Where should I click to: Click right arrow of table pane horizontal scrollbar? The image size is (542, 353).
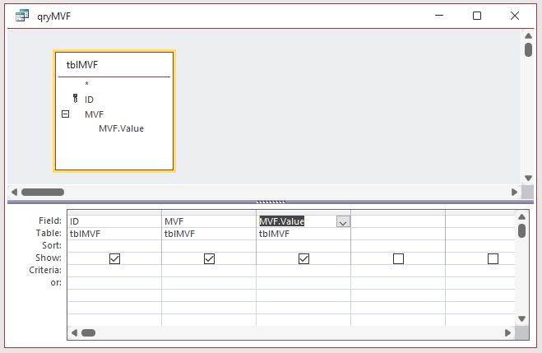coord(514,192)
